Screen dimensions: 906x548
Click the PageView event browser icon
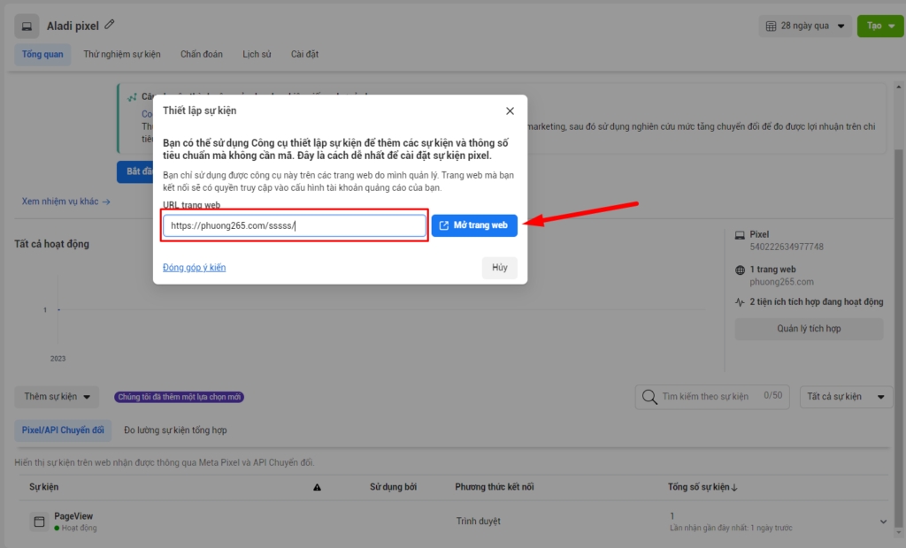pos(39,521)
